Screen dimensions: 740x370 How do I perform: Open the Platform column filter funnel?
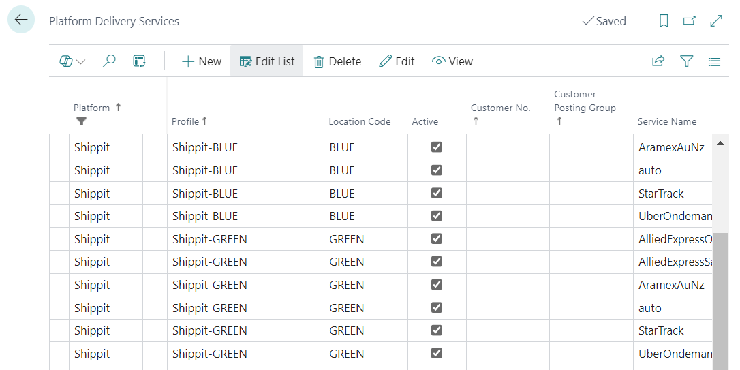coord(82,121)
